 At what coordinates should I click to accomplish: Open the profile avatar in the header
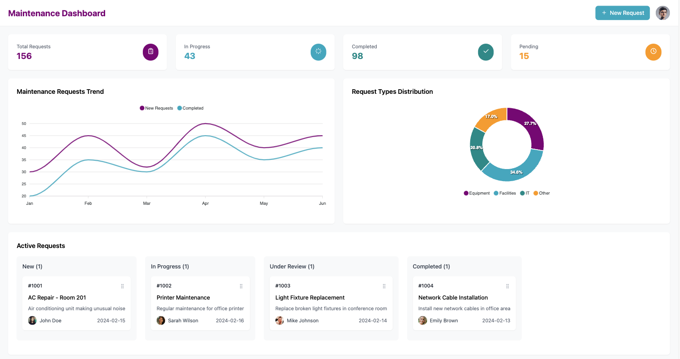(662, 13)
